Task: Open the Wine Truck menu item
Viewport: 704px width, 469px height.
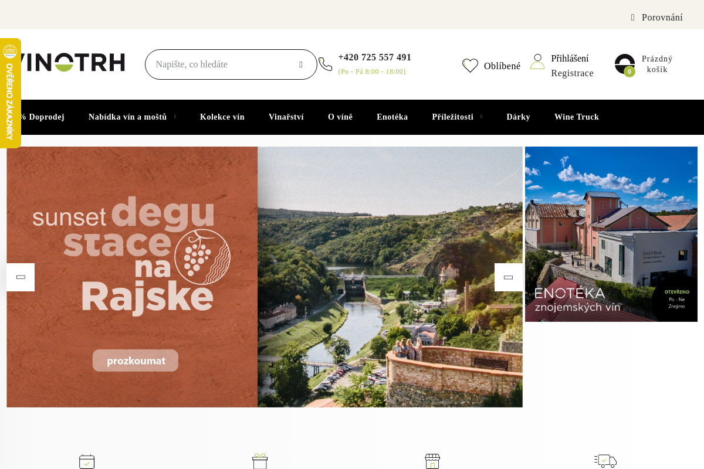Action: (577, 117)
